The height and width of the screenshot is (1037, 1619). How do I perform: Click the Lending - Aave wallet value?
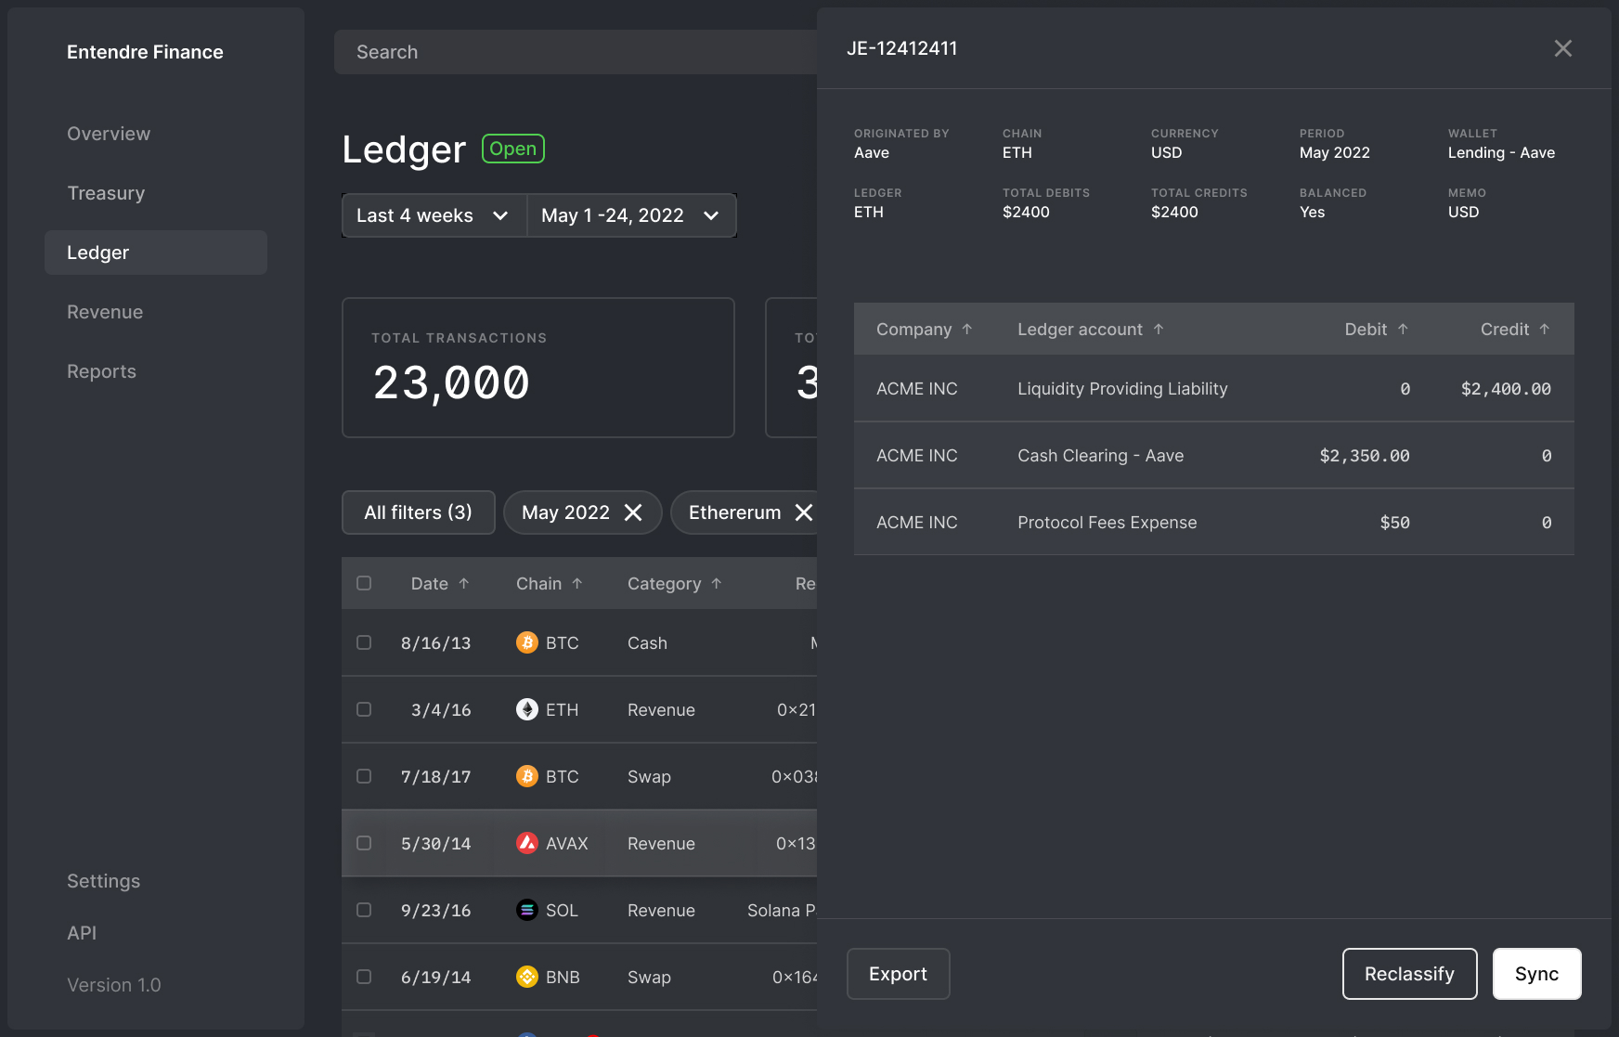(x=1501, y=152)
